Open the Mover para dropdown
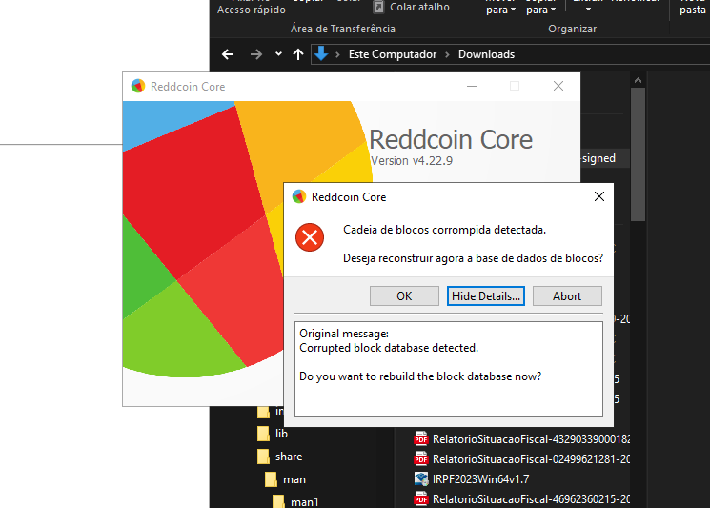Screen dimensions: 710x508 tap(500, 10)
